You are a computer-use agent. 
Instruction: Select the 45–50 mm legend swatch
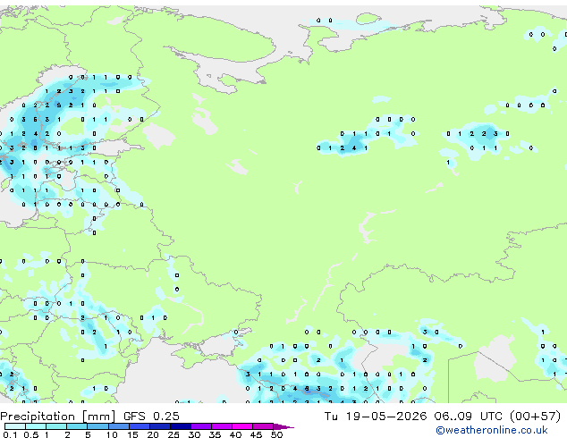pyautogui.click(x=263, y=426)
